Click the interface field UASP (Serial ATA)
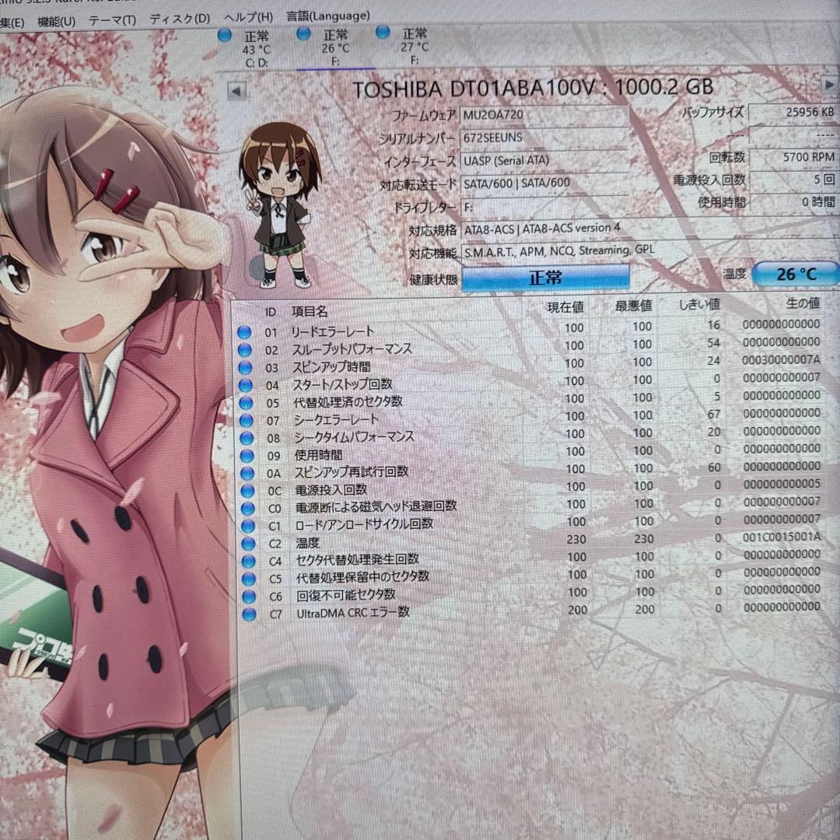Screen dimensions: 840x840 [x=543, y=160]
